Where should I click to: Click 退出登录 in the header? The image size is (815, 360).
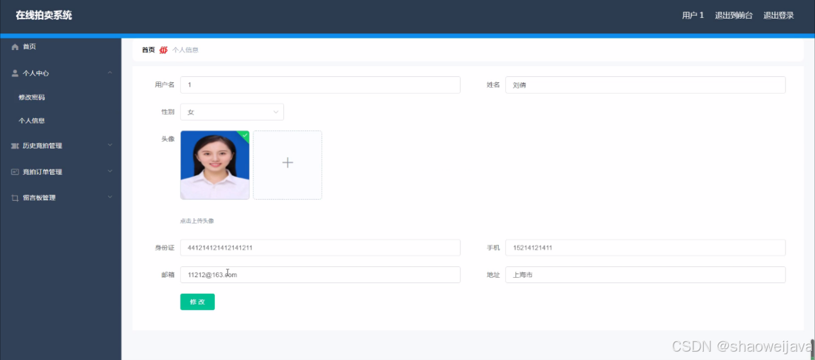coord(778,15)
